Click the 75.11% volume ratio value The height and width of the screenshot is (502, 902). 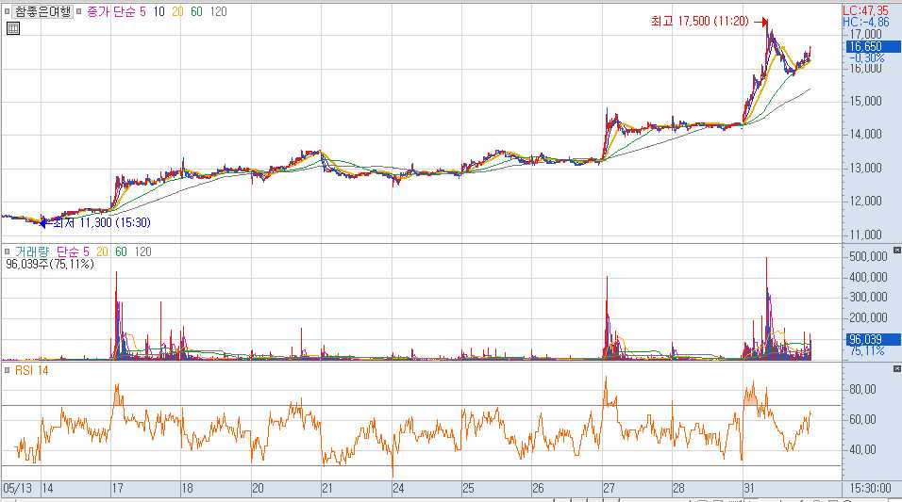[867, 351]
